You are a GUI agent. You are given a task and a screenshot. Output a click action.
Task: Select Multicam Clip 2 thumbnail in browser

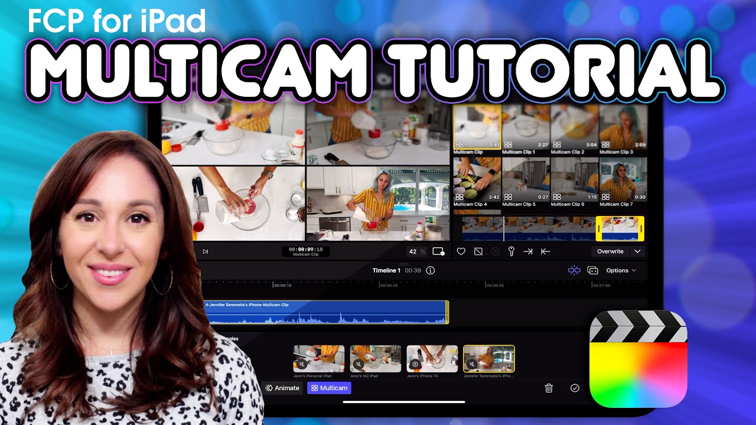[575, 126]
